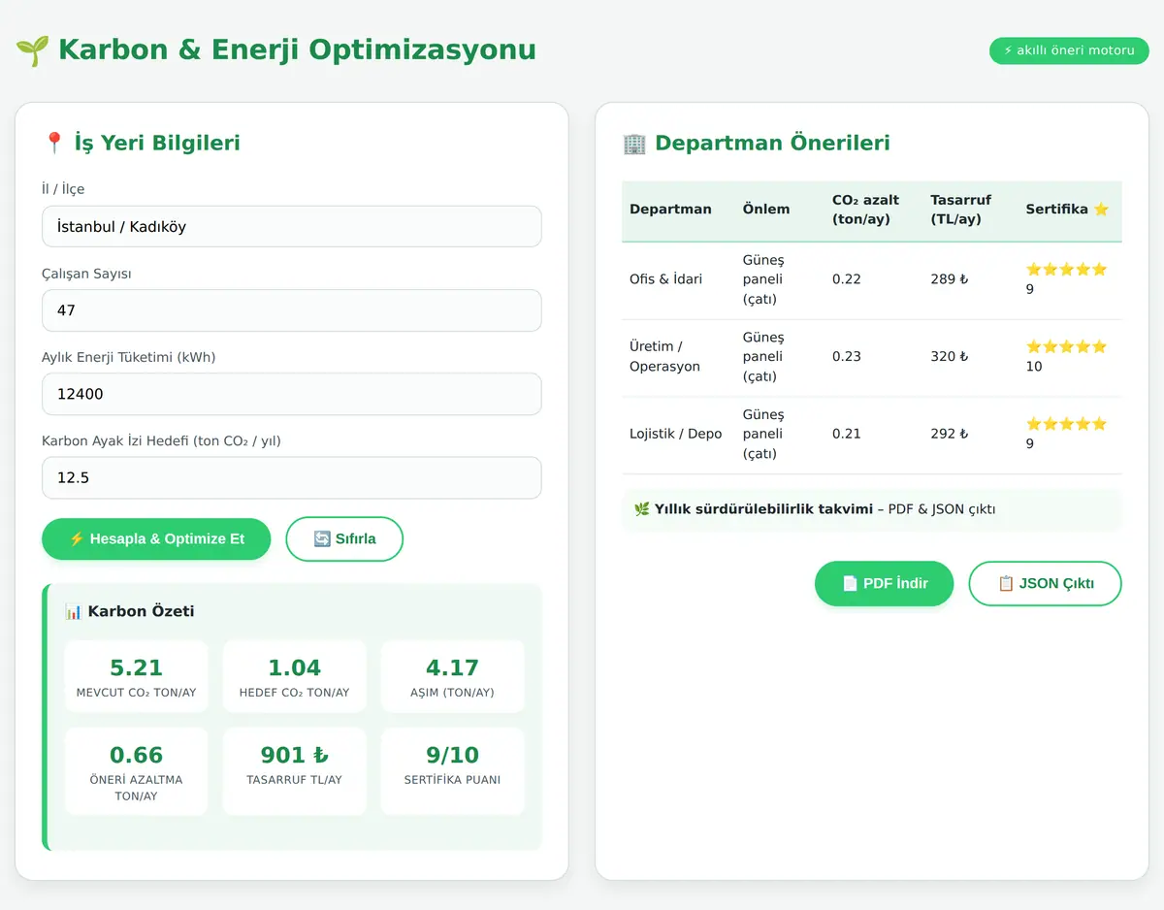Click the 0.23 CO₂ reduction value
This screenshot has height=910, width=1164.
pyautogui.click(x=847, y=356)
